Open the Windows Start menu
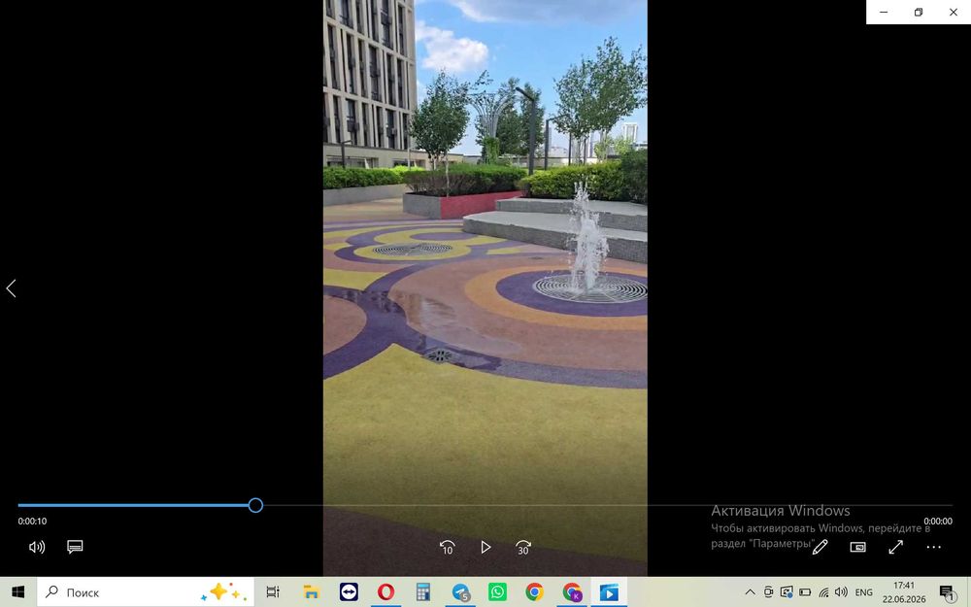Screen dimensions: 971x607 [x=17, y=592]
